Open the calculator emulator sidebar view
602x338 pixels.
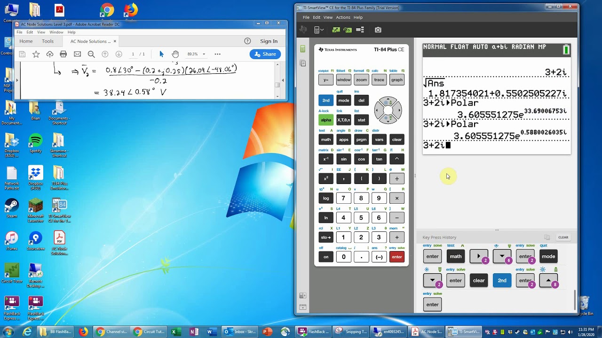[302, 49]
